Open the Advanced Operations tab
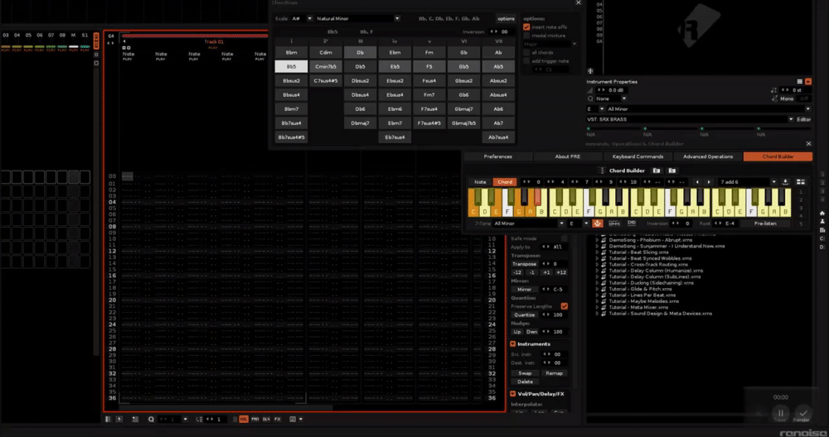Screen dimensions: 829x437 (708, 156)
